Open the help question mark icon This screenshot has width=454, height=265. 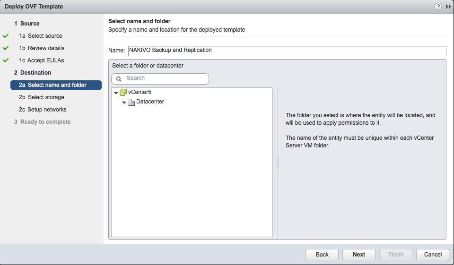click(x=438, y=6)
